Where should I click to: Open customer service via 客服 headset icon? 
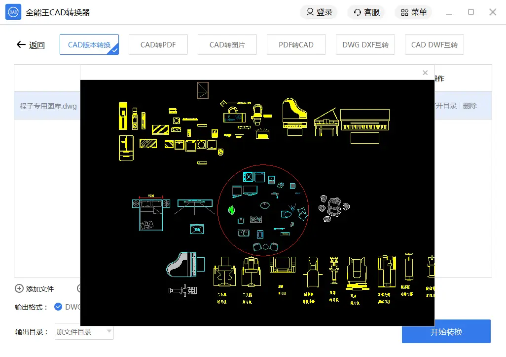(357, 12)
